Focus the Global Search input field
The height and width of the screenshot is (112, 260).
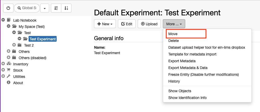[x=27, y=8]
